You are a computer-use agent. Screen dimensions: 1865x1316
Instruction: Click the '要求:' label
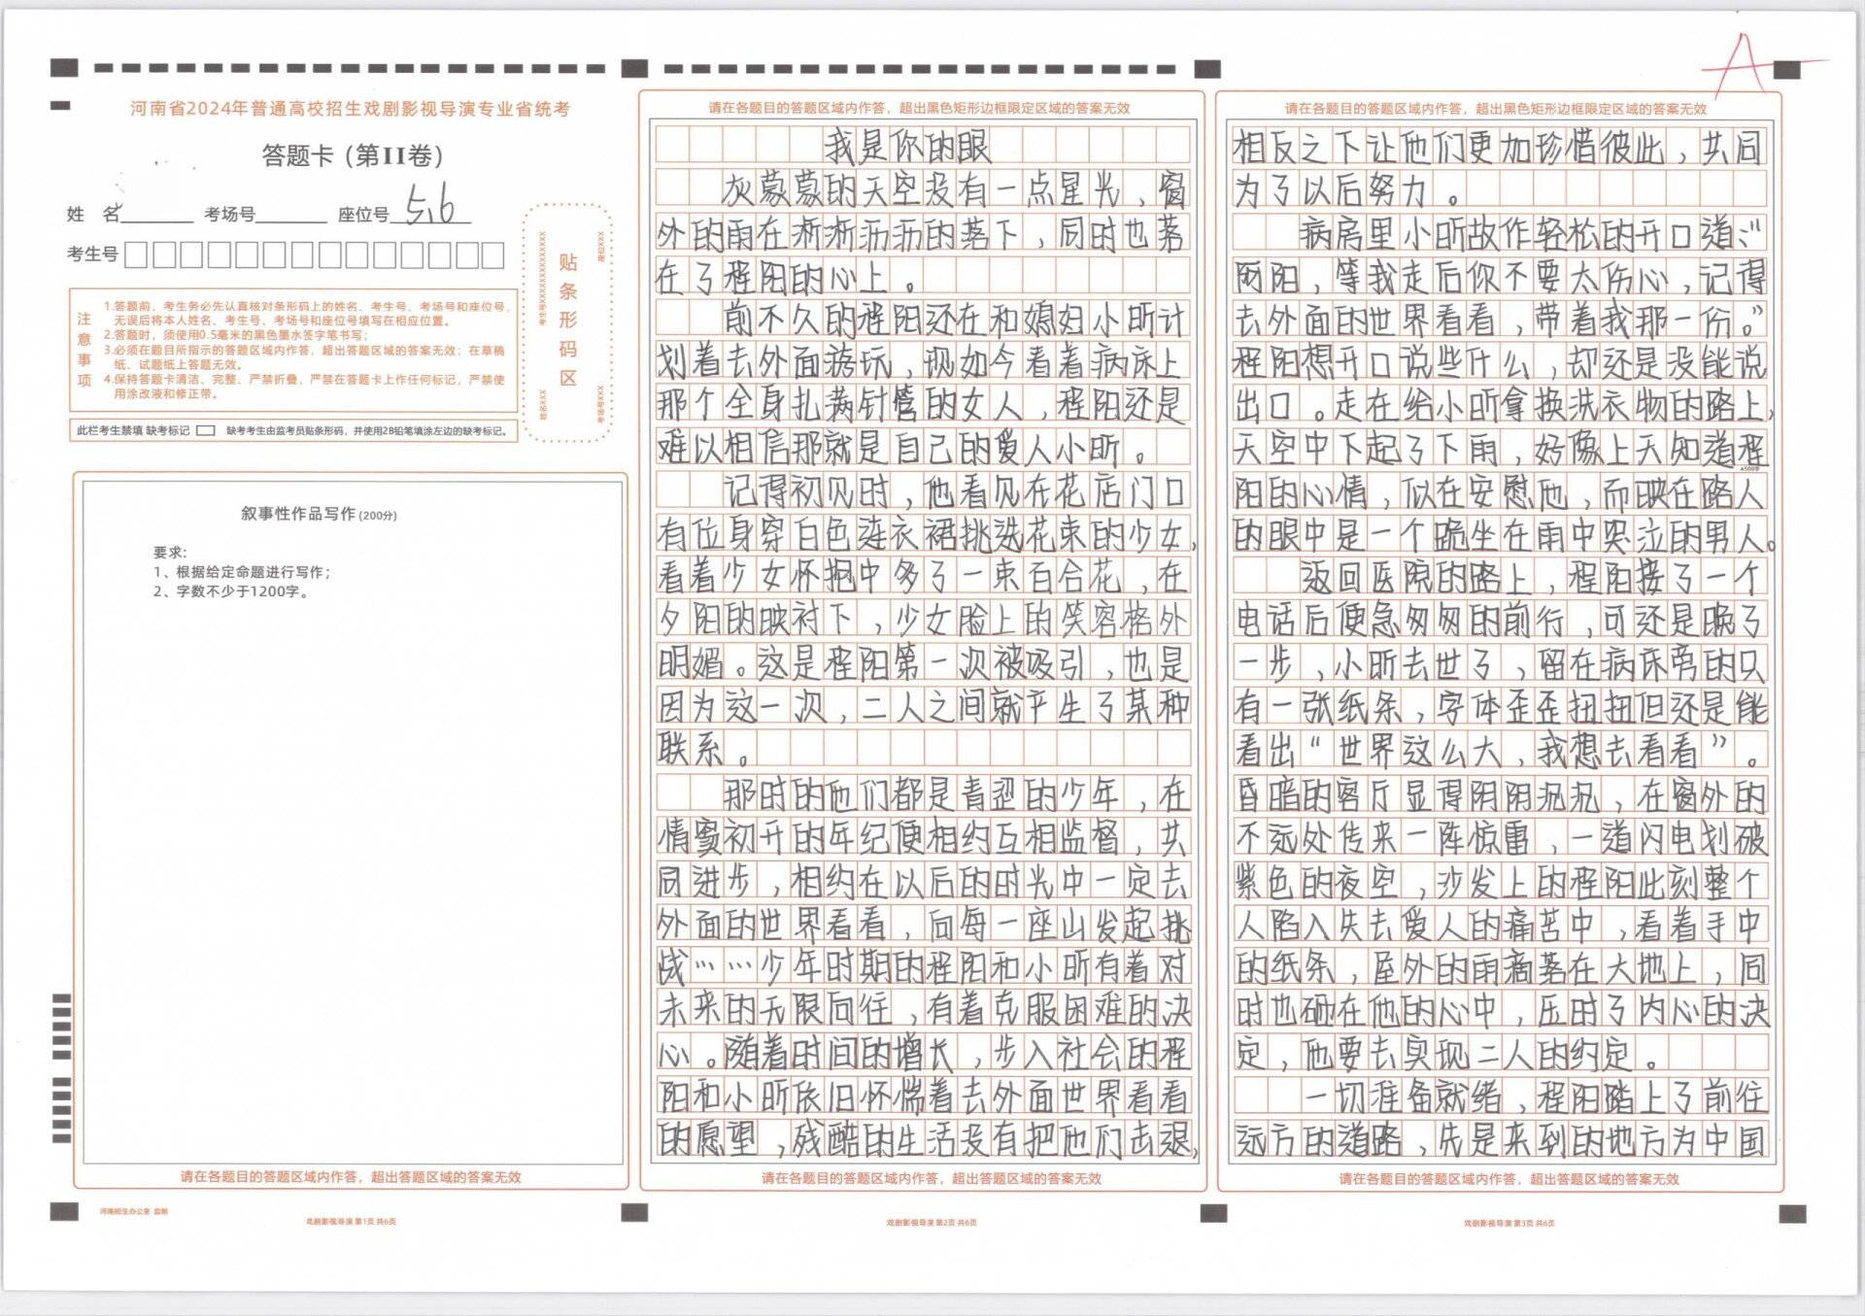170,552
